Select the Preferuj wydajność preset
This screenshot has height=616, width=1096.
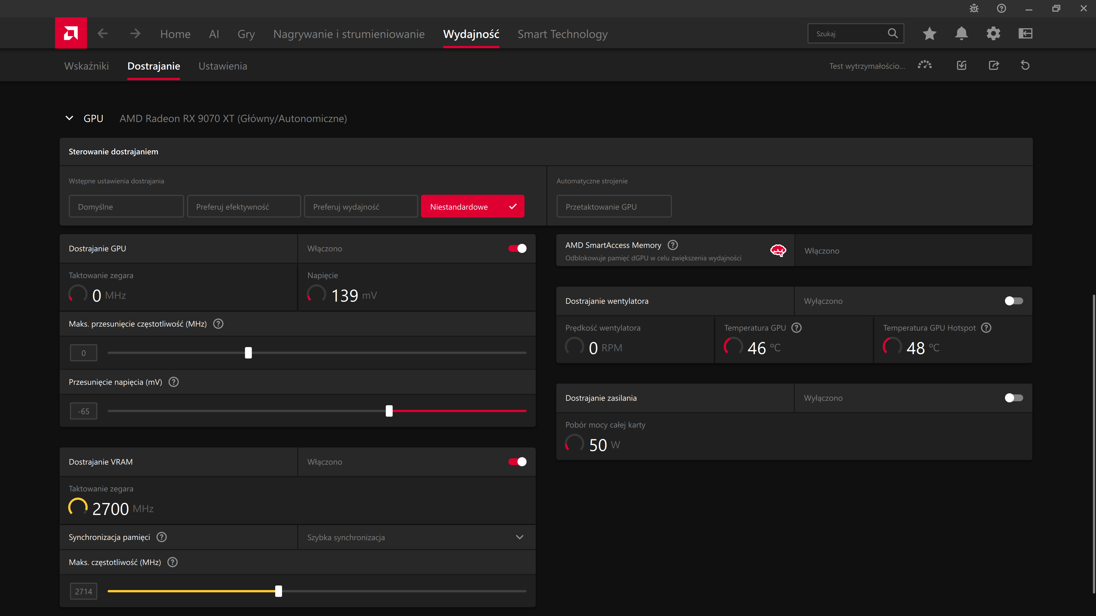click(360, 206)
